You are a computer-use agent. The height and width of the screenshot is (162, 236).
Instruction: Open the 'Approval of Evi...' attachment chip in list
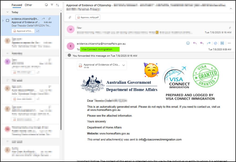tap(23, 31)
